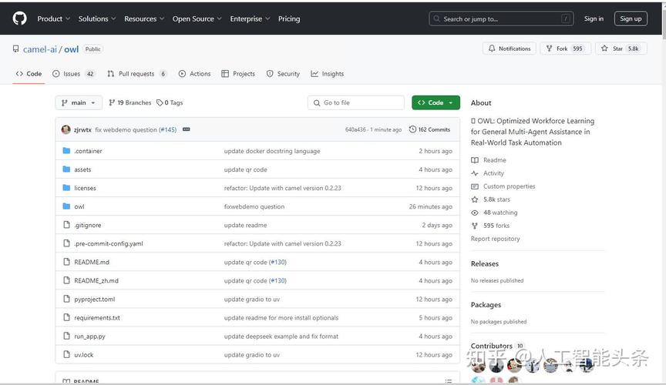Open the main branch selector dropdown
Screen dimensions: 666x385
pos(79,102)
